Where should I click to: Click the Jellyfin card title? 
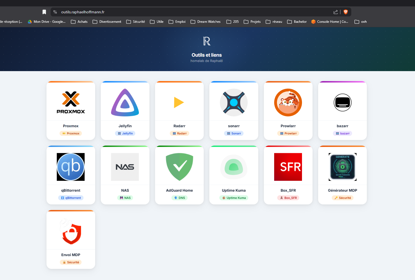coord(125,126)
